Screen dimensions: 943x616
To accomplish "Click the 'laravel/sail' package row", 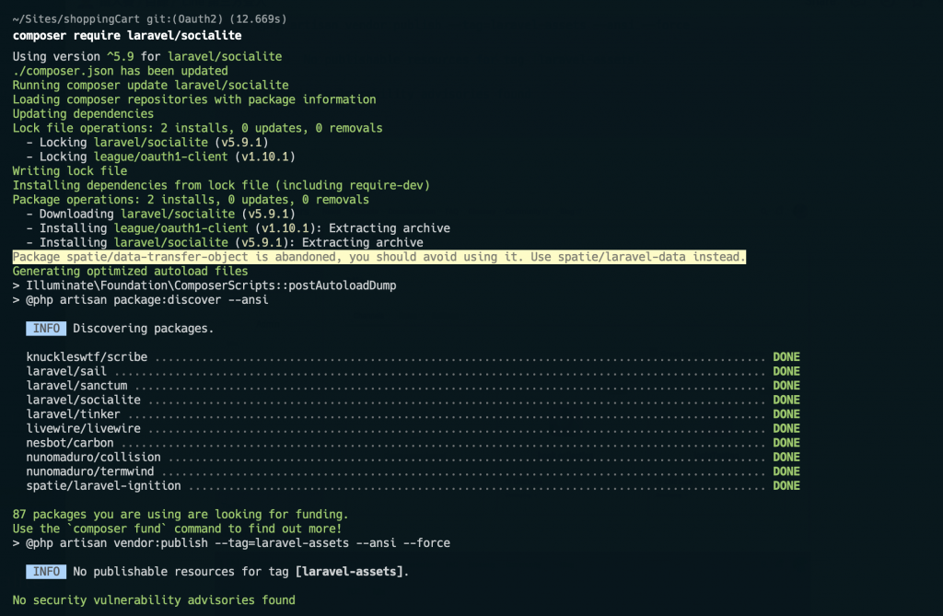I will pos(413,372).
